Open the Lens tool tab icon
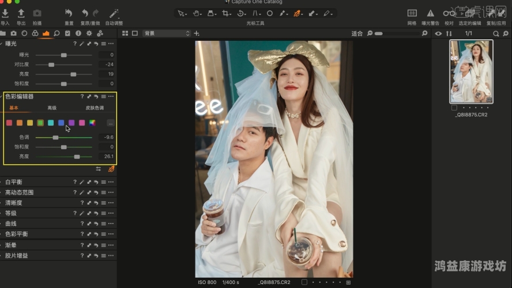 point(24,33)
